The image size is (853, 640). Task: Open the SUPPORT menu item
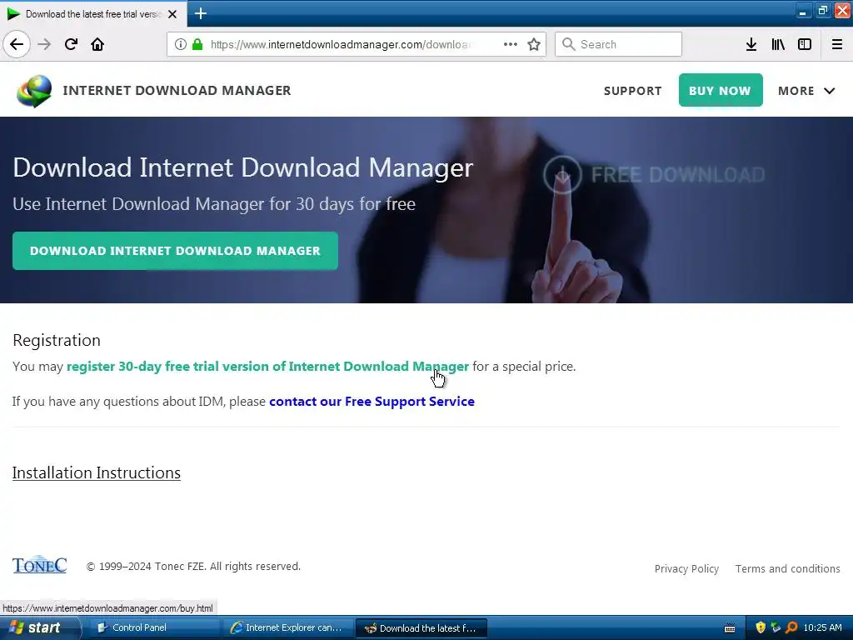click(x=633, y=91)
